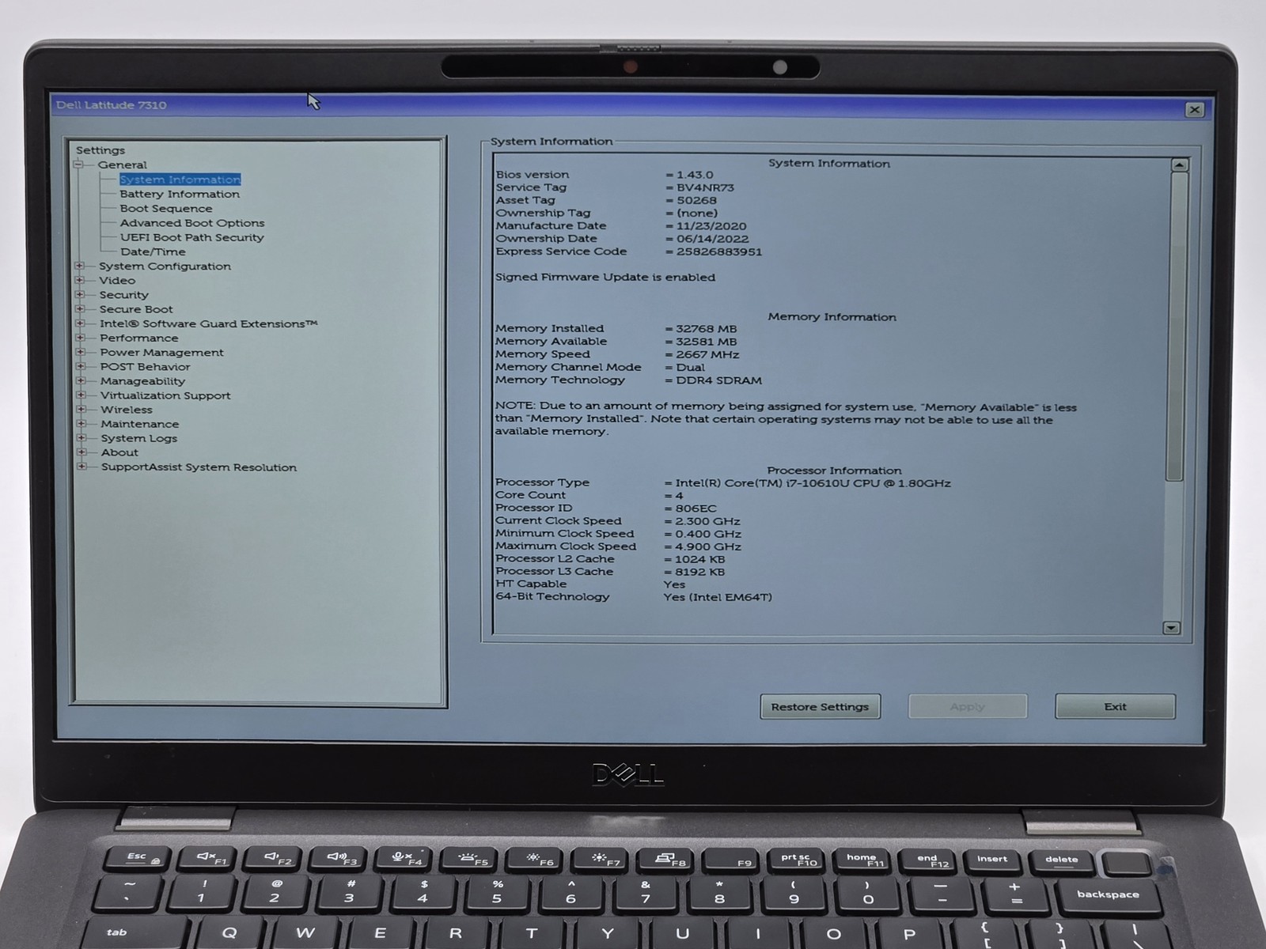Expand the Maintenance node

coord(81,423)
